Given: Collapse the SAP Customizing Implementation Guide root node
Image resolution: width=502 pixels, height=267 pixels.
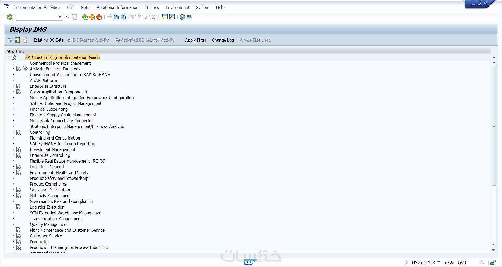Looking at the screenshot, I should tap(9, 57).
